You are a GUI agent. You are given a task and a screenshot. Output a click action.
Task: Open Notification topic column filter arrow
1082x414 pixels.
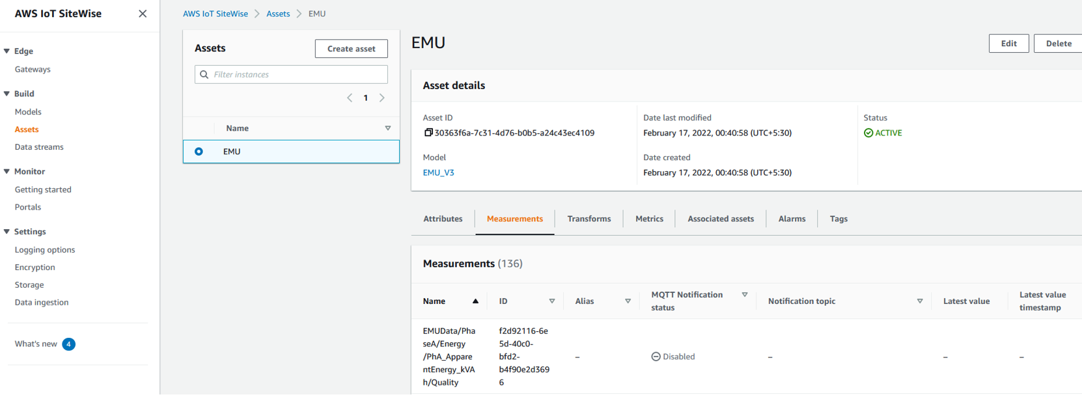(920, 301)
